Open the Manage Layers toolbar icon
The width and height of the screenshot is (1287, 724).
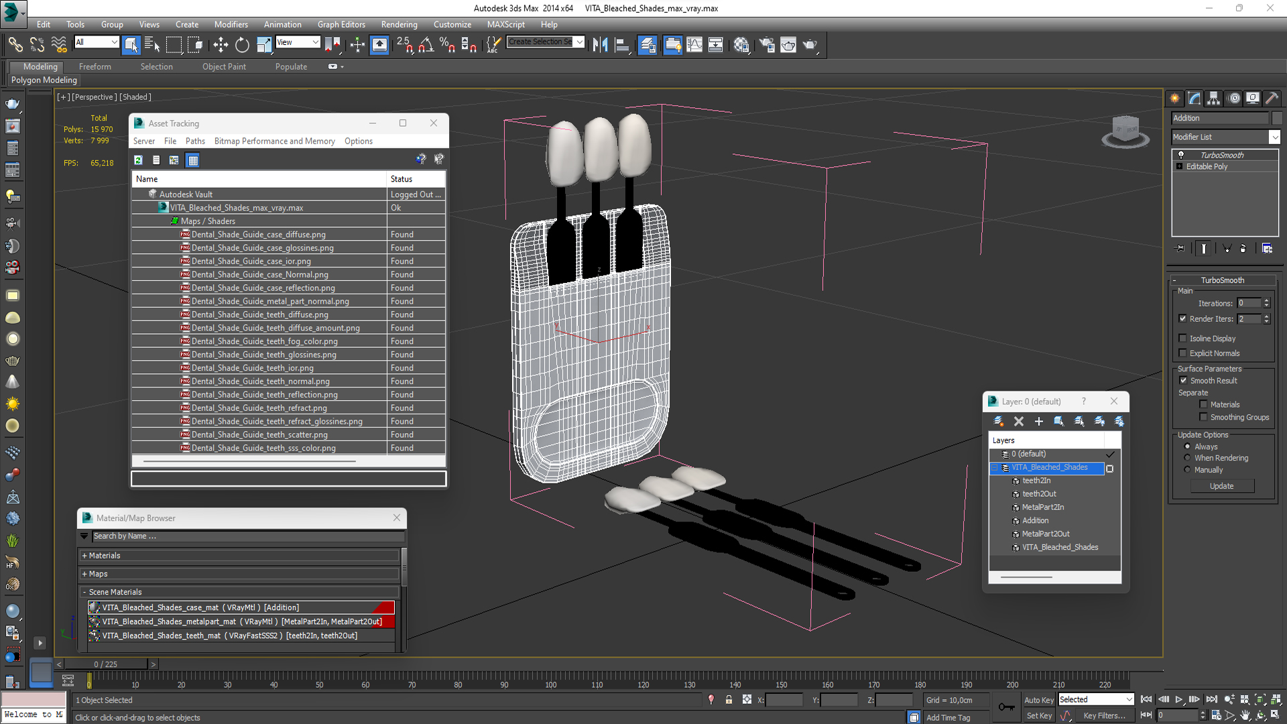[648, 45]
